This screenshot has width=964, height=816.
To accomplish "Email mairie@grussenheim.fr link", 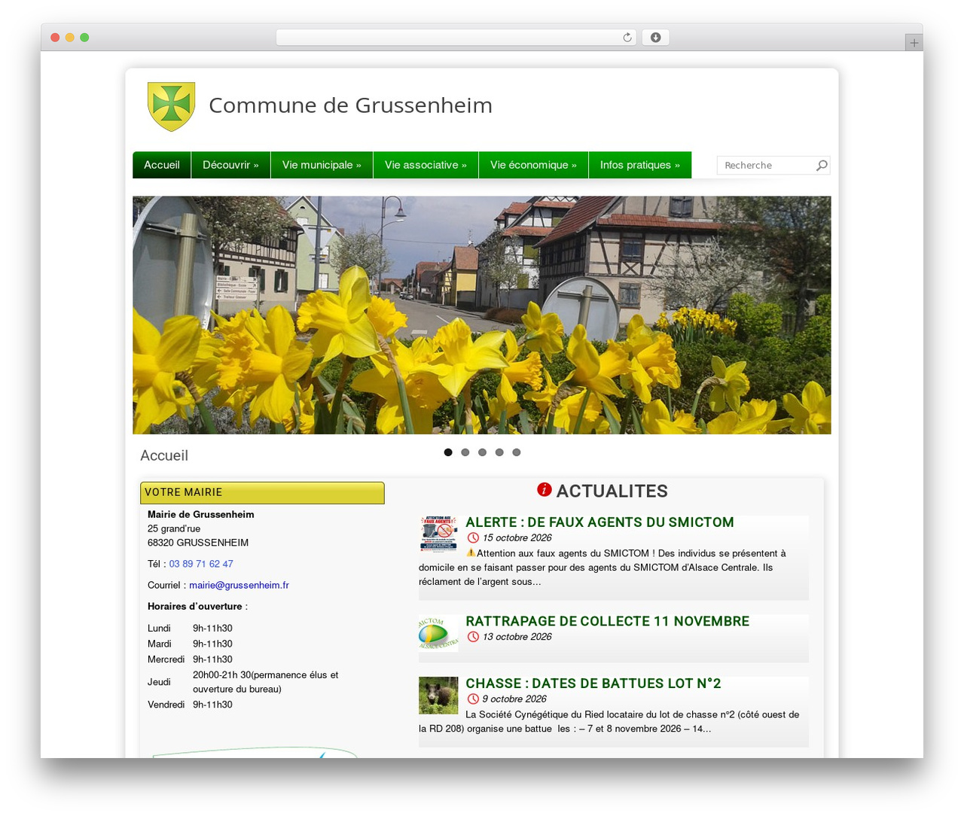I will click(x=239, y=585).
